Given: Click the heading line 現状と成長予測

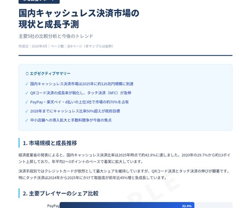Looking at the screenshot, I should (49, 25).
